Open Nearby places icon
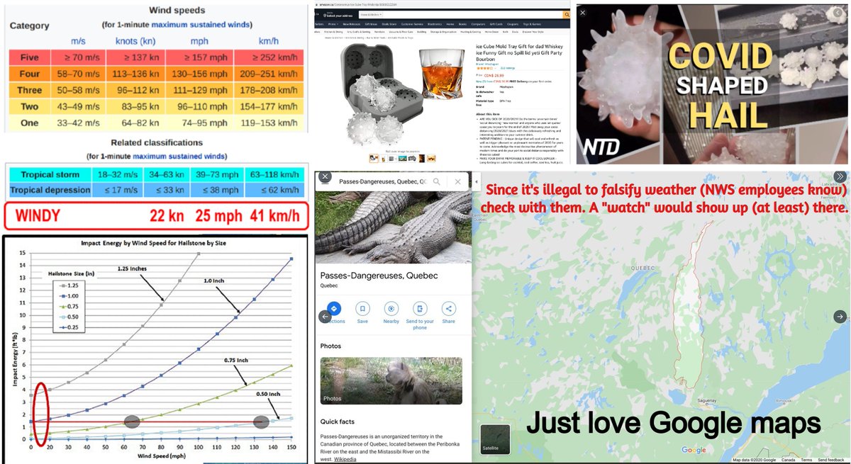Screen dimensions: 851x464 tap(391, 309)
